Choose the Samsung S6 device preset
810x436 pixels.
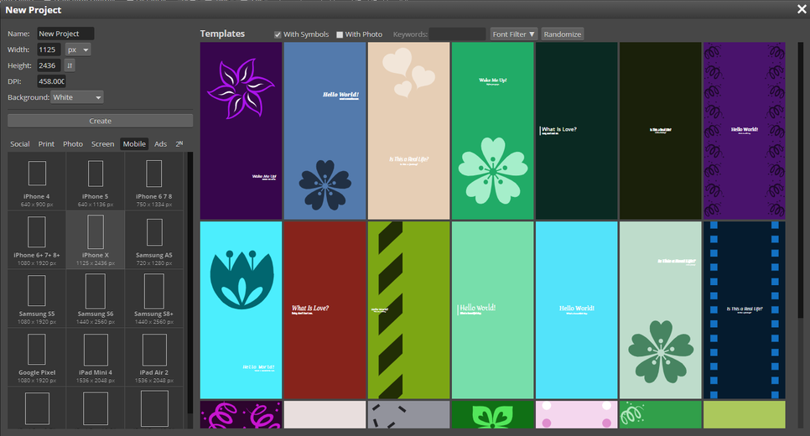[96, 298]
